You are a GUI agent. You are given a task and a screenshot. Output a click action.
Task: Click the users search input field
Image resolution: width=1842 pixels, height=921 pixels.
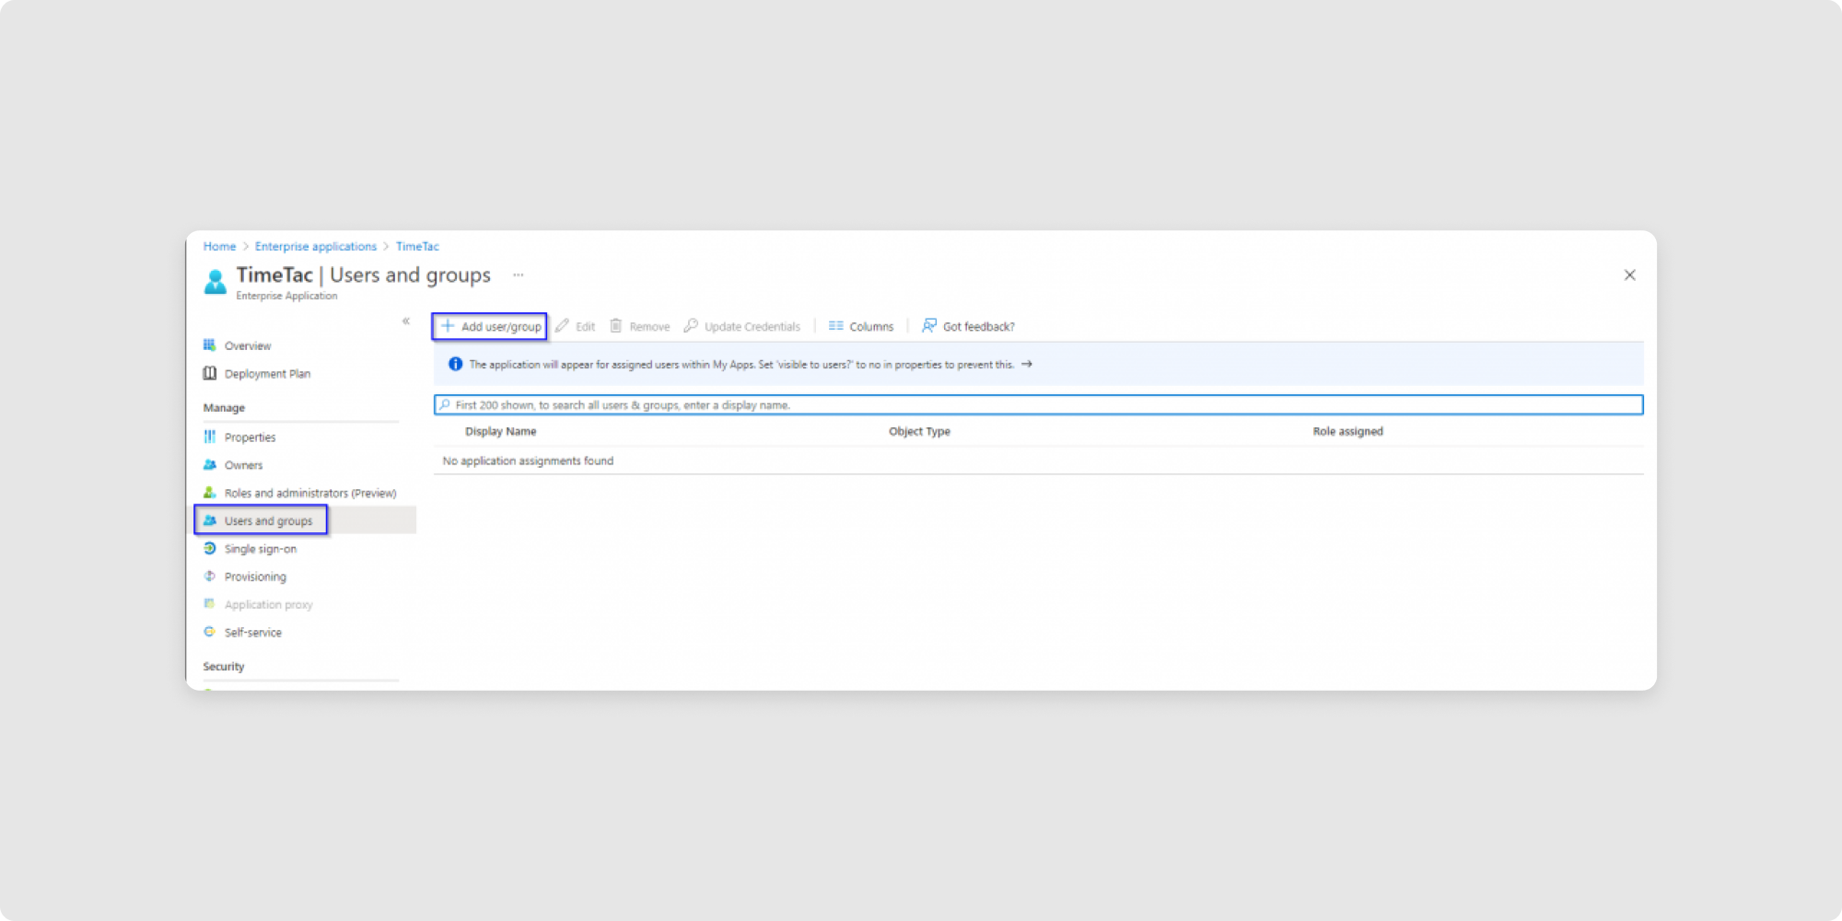point(1038,405)
